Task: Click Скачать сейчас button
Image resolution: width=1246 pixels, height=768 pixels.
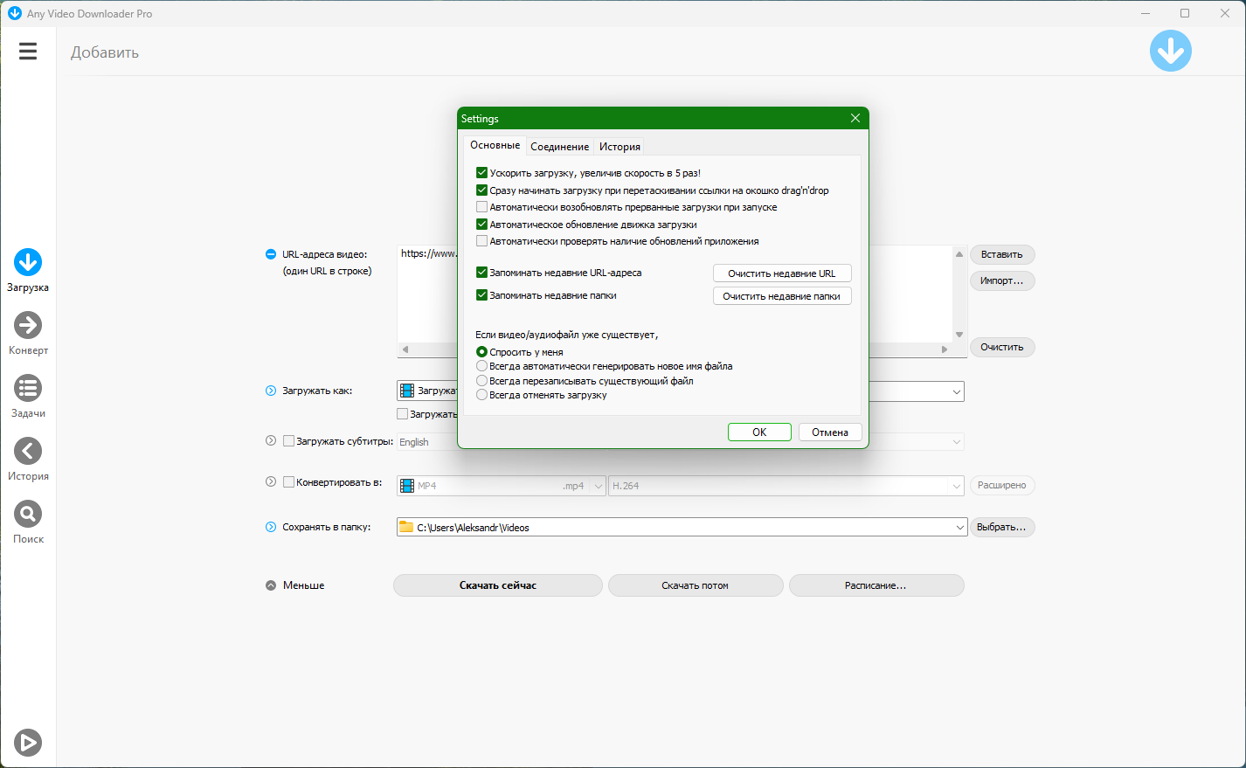Action: coord(498,585)
